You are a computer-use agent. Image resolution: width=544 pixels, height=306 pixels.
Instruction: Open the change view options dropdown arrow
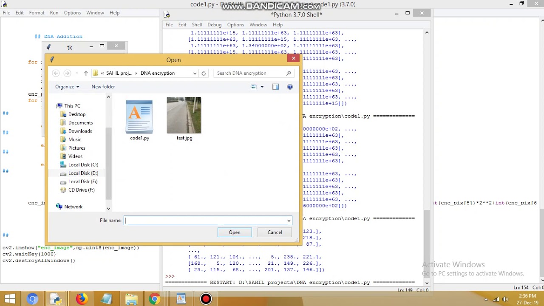click(262, 87)
